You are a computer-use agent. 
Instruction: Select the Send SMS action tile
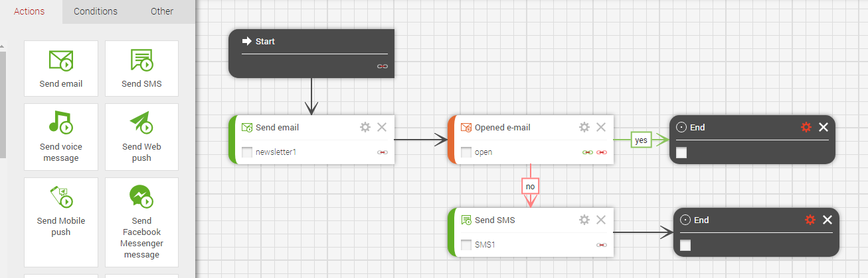pos(141,68)
